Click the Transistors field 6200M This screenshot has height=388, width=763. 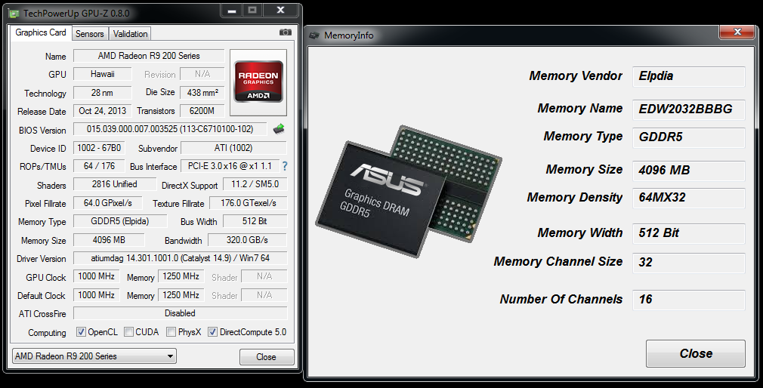point(202,111)
